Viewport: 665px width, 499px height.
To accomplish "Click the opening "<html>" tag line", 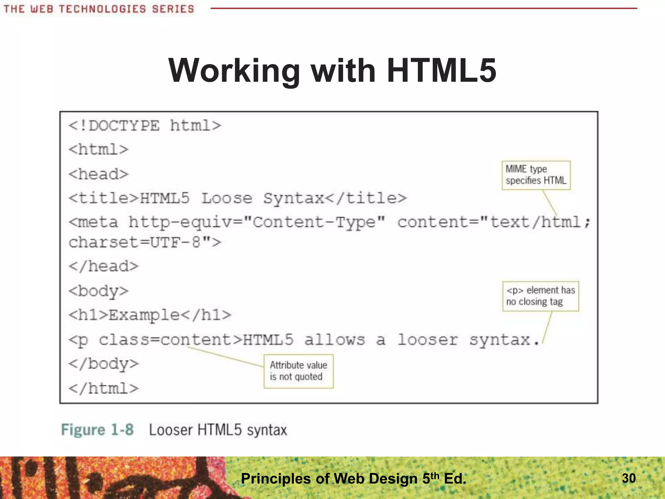I will 98,149.
